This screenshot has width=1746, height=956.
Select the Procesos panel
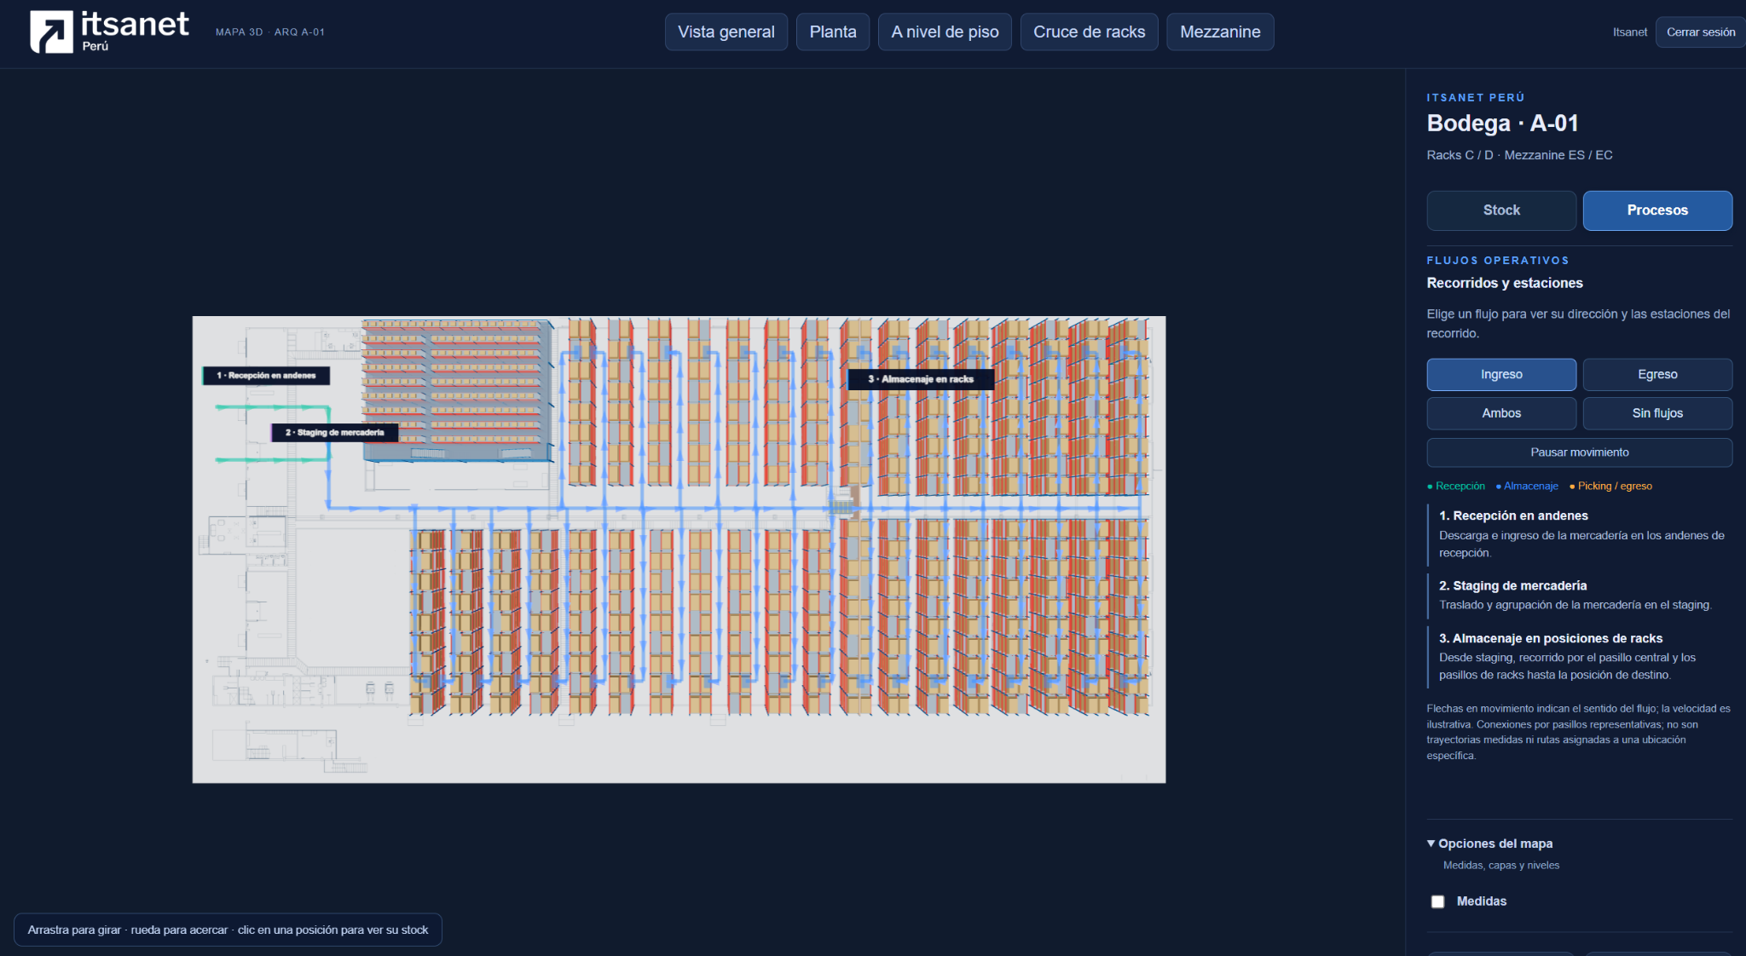pos(1657,210)
